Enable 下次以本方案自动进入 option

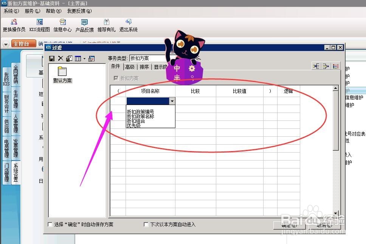click(x=146, y=224)
